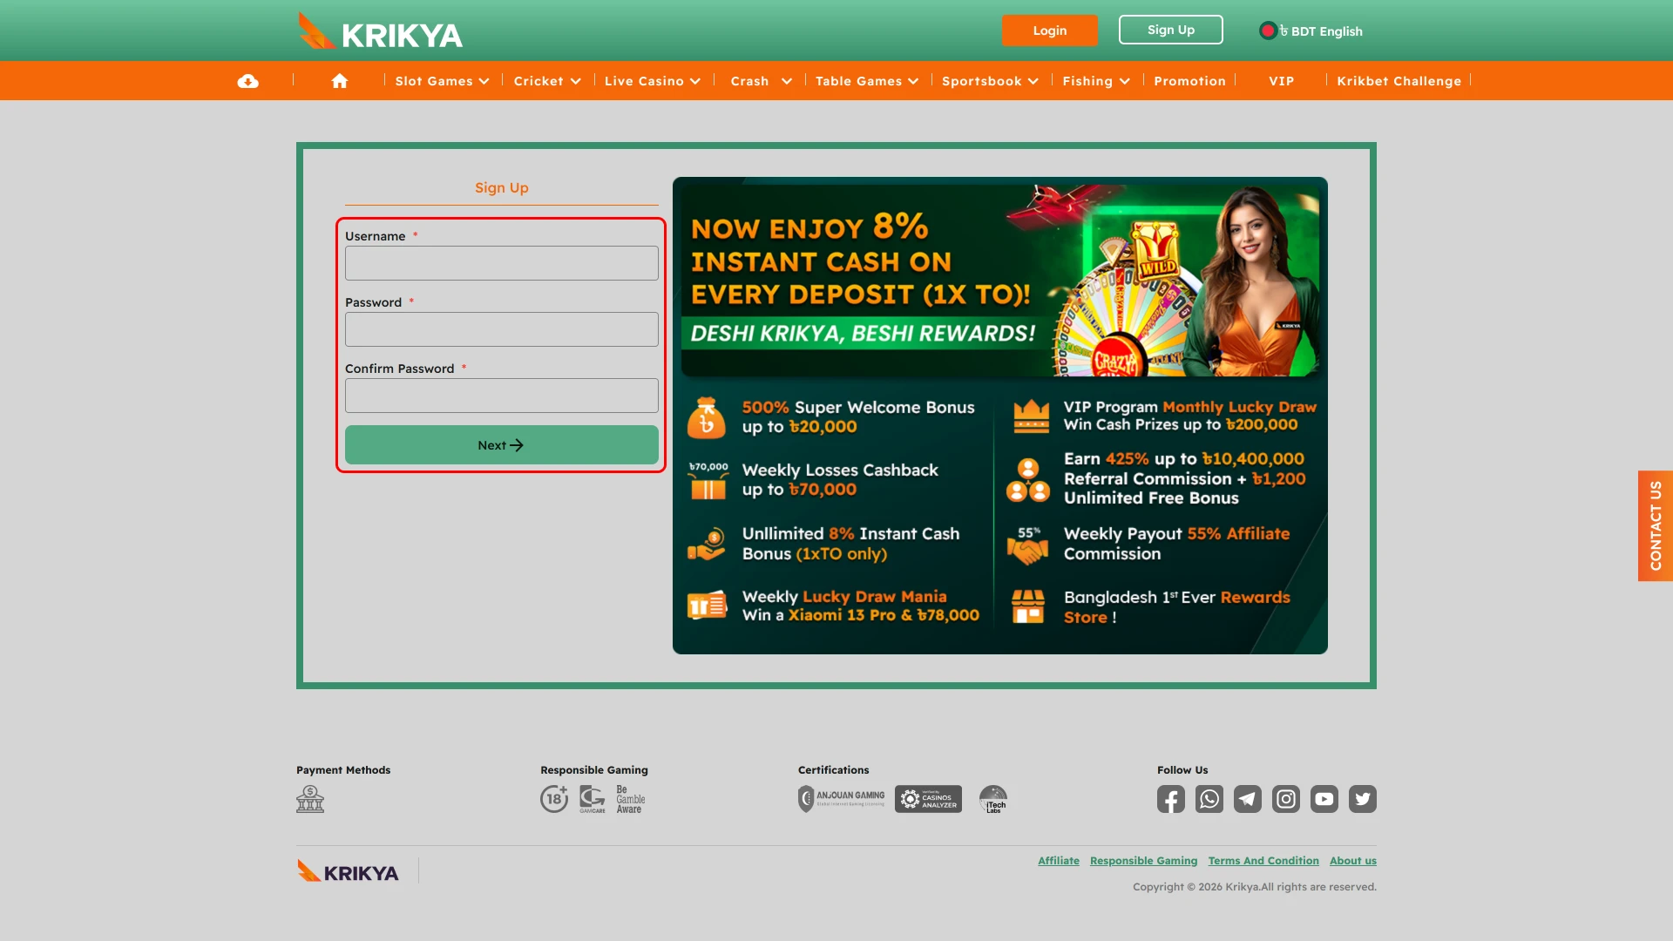The width and height of the screenshot is (1673, 941).
Task: Open the BDT English language selector
Action: [1311, 30]
